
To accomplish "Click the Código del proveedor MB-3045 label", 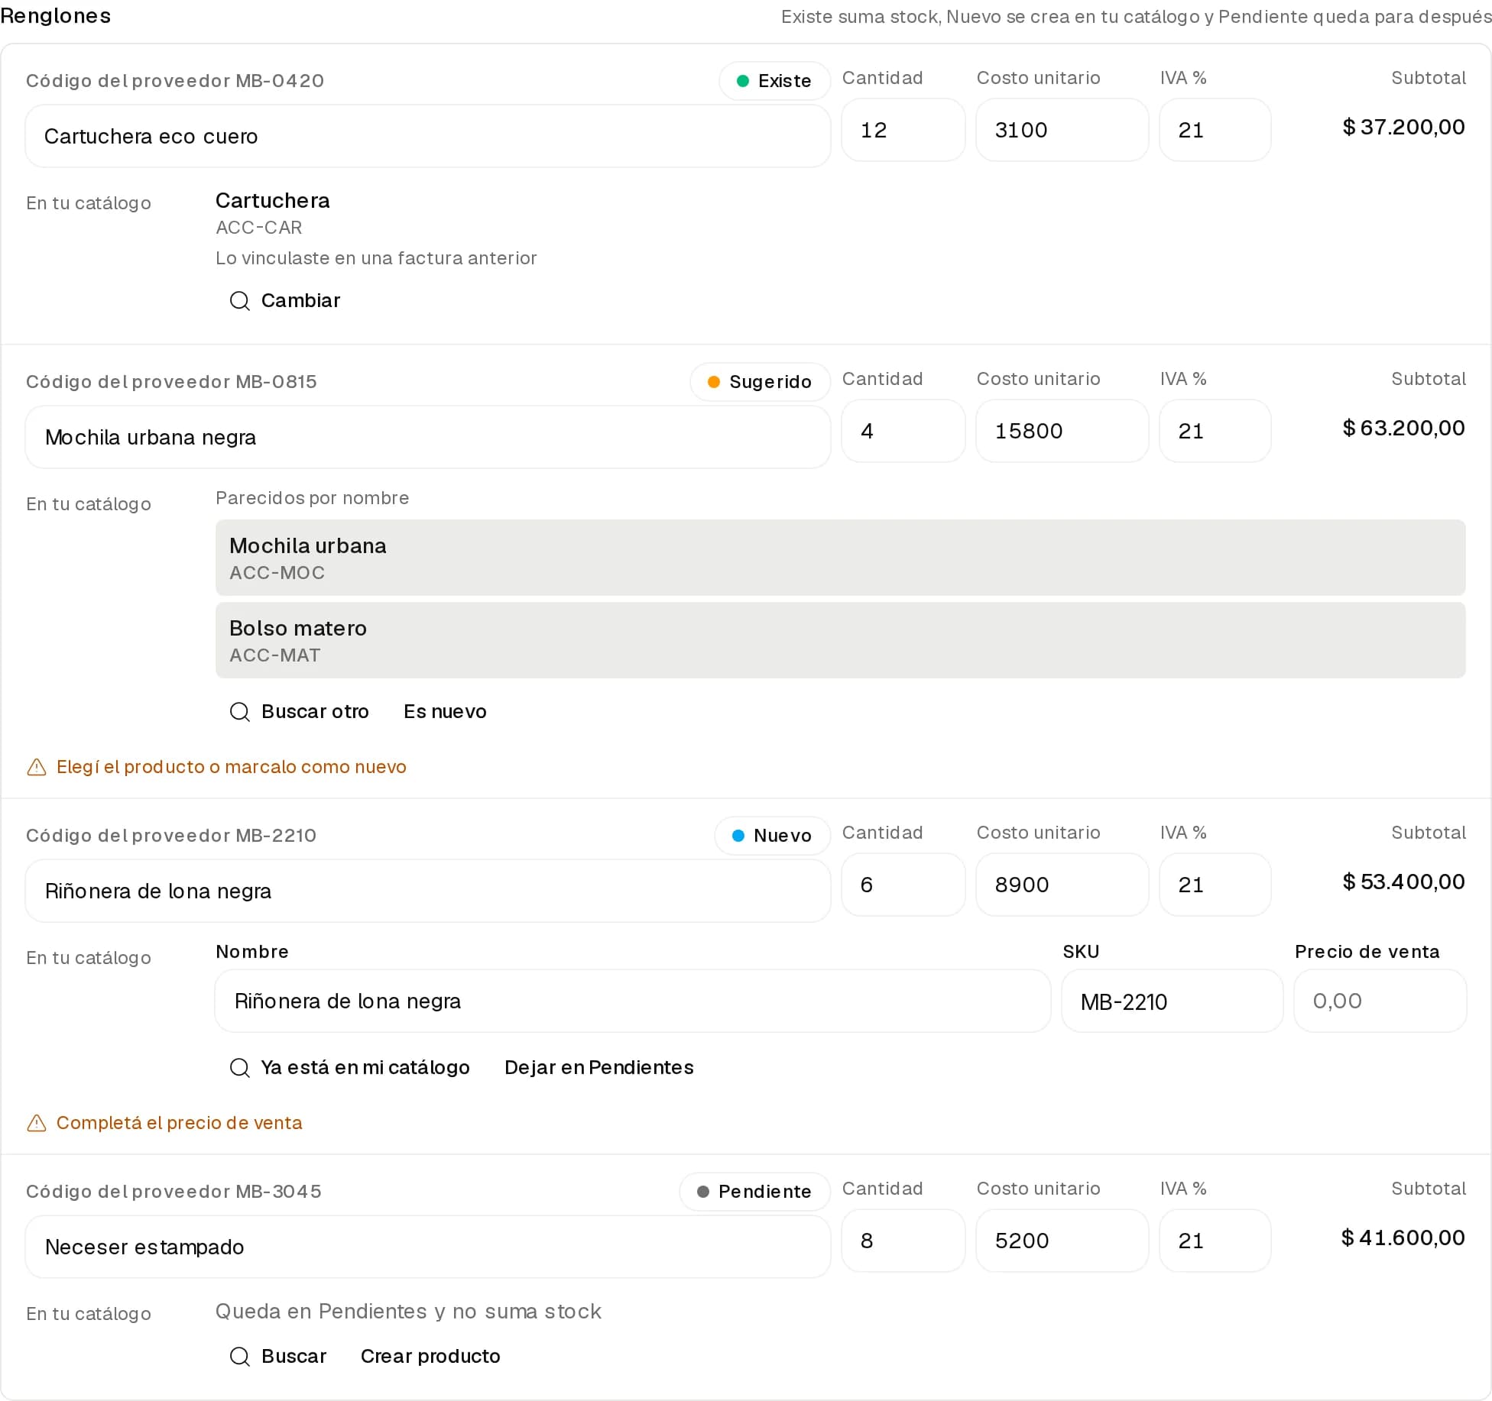I will [x=174, y=1192].
